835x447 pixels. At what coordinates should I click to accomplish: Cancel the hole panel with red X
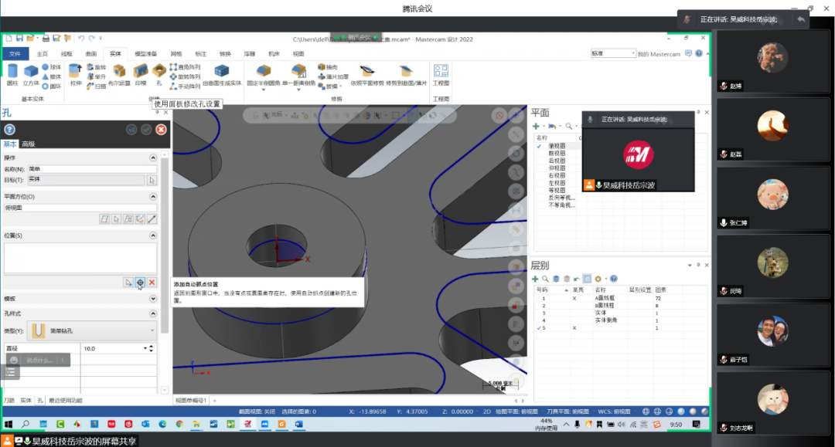161,129
